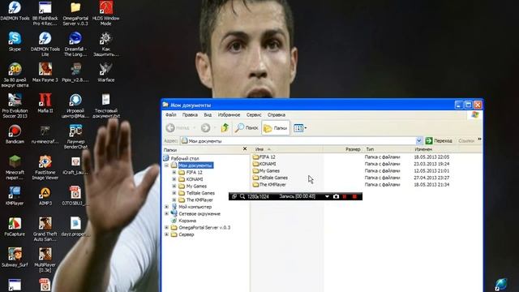The height and width of the screenshot is (292, 519).
Task: Expand FIFA 12 in the folder tree
Action: point(174,172)
